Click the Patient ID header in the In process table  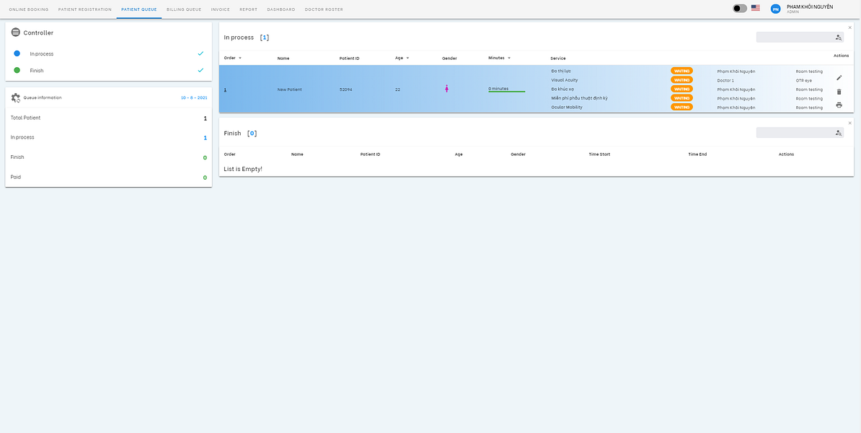click(x=349, y=58)
